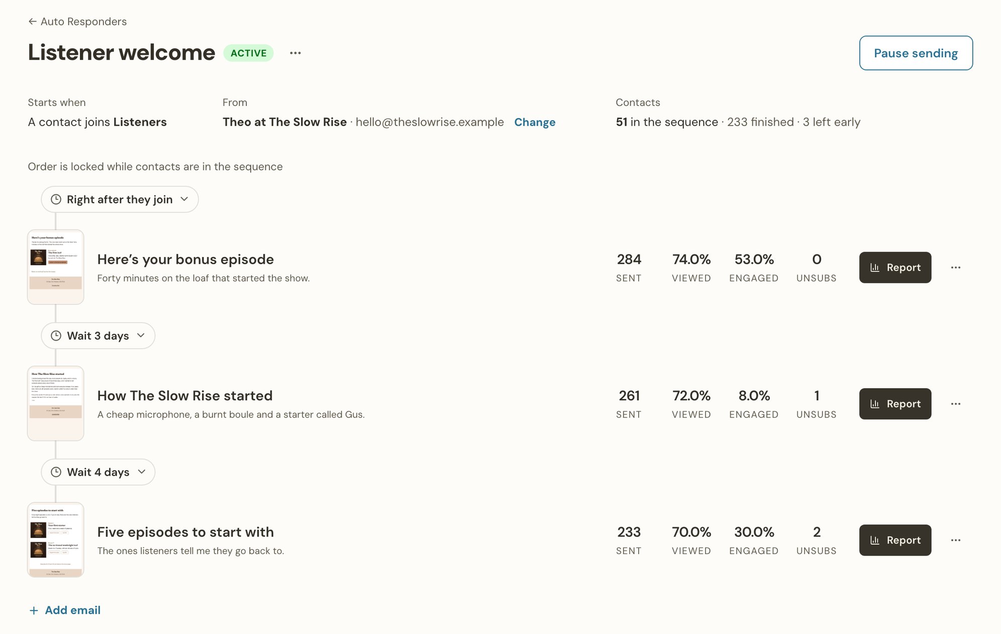Click the hello@theslowrise.example address
Viewport: 1001px width, 634px height.
click(430, 122)
